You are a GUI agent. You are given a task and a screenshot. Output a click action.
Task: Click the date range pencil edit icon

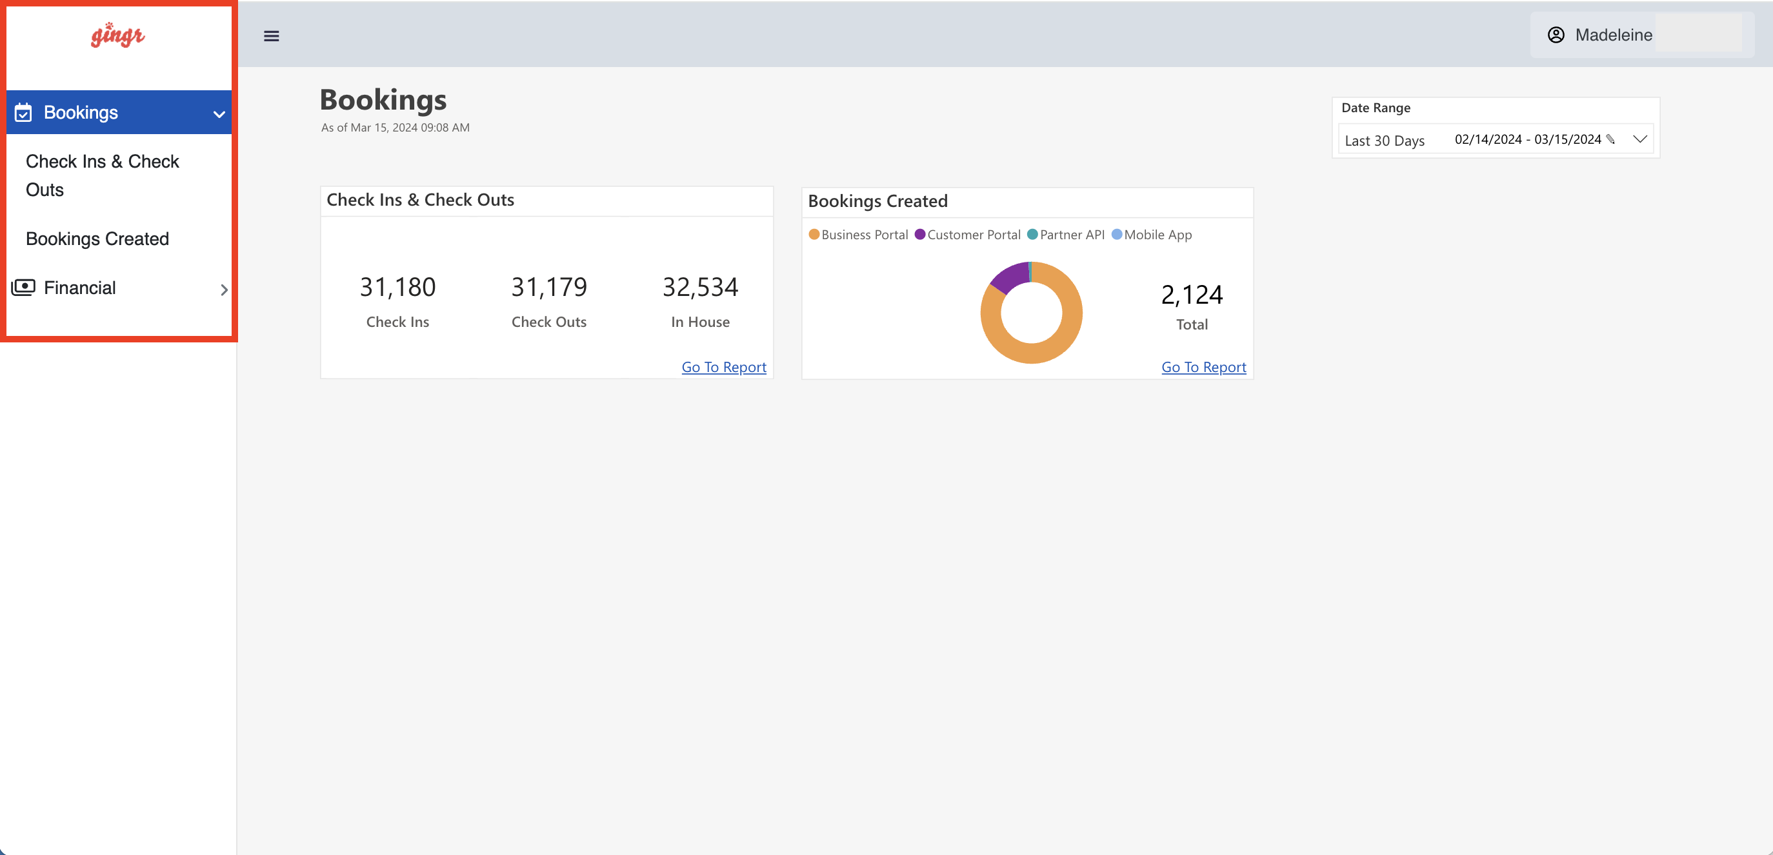tap(1610, 140)
